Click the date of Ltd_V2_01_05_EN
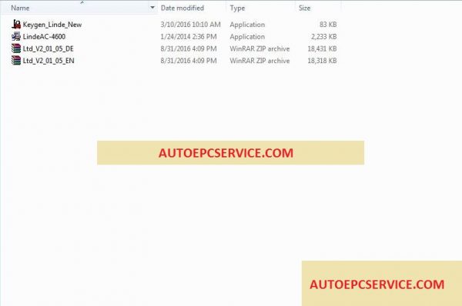The image size is (462, 306). point(189,61)
